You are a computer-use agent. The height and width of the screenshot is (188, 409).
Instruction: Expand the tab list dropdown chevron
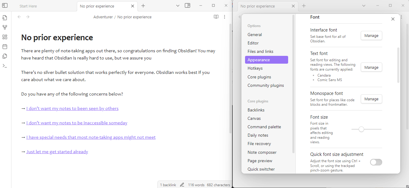pos(178,6)
